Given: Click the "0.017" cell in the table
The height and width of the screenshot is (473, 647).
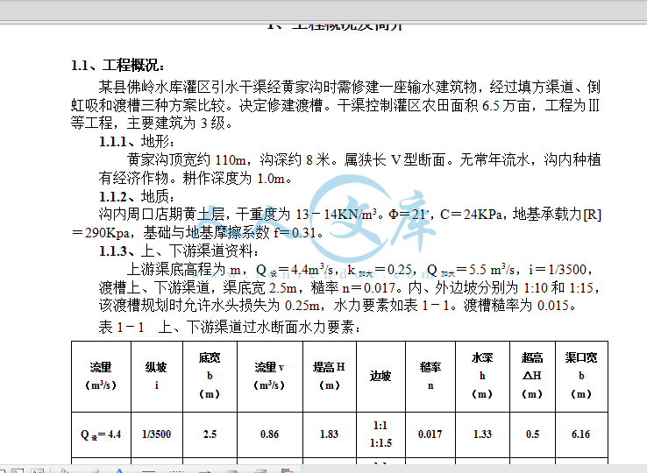Looking at the screenshot, I should pos(430,434).
